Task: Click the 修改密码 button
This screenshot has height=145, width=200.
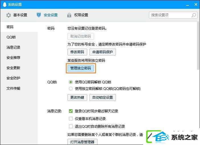Action: pos(77,52)
